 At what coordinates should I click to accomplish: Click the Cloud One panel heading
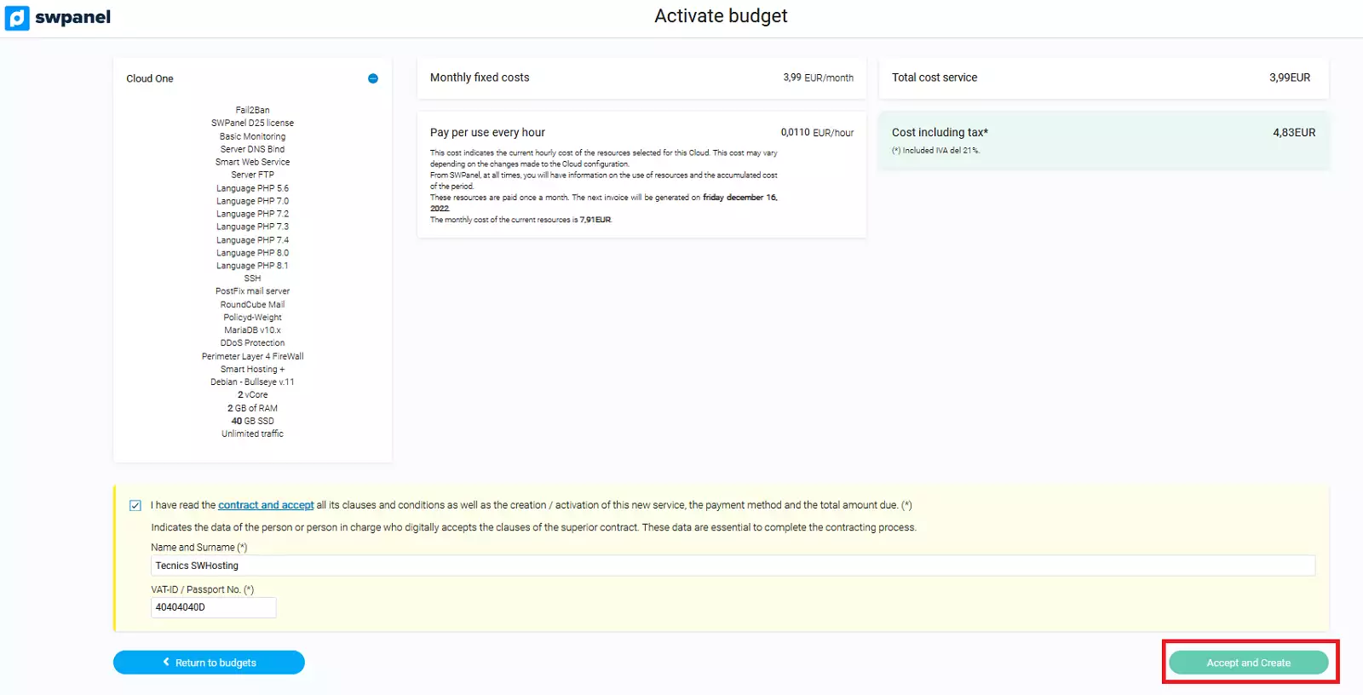(x=150, y=78)
